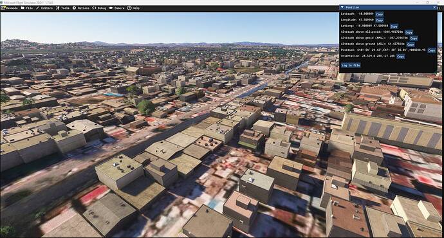Copy the altitude above ellipsoid value
444x238 pixels.
[x=409, y=32]
